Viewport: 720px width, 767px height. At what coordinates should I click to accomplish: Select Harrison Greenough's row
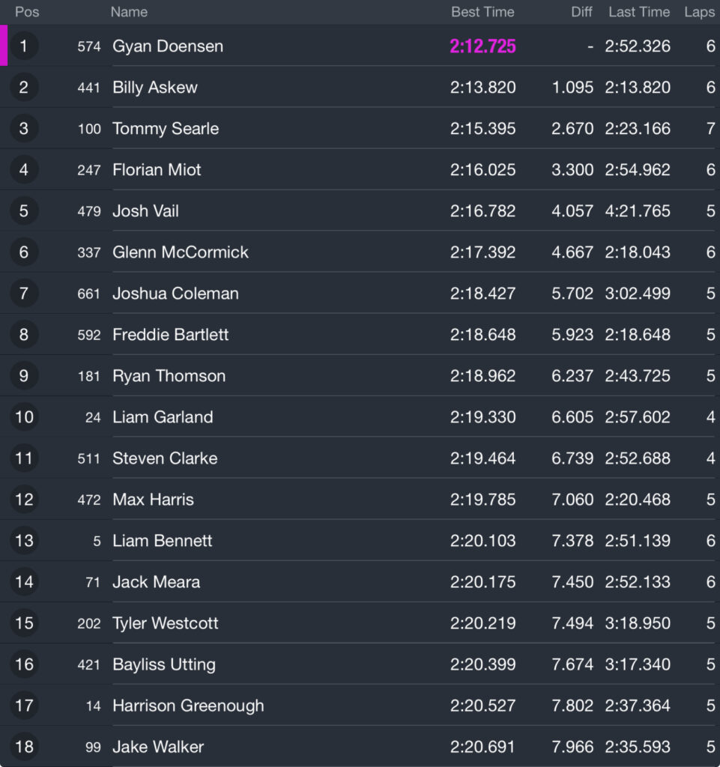click(360, 706)
